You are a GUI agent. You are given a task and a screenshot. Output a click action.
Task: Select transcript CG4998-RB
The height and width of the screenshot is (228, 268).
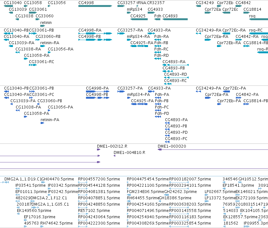click(95, 40)
